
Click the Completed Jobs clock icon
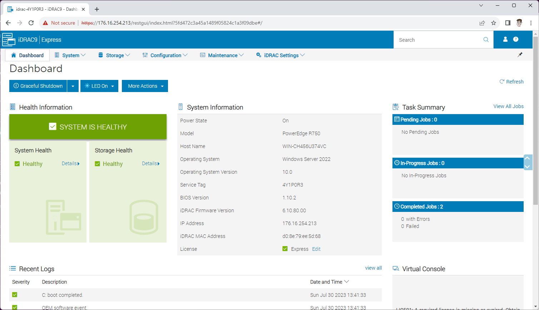397,206
